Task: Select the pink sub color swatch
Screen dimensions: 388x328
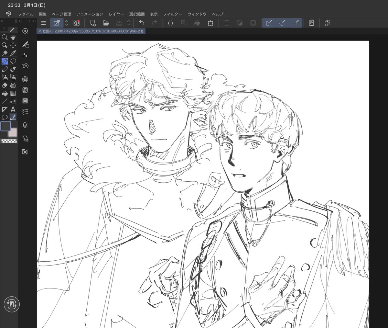Action: [13, 133]
